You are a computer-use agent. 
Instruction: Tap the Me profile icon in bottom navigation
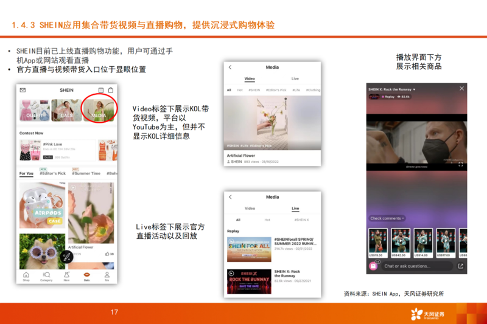tap(107, 275)
